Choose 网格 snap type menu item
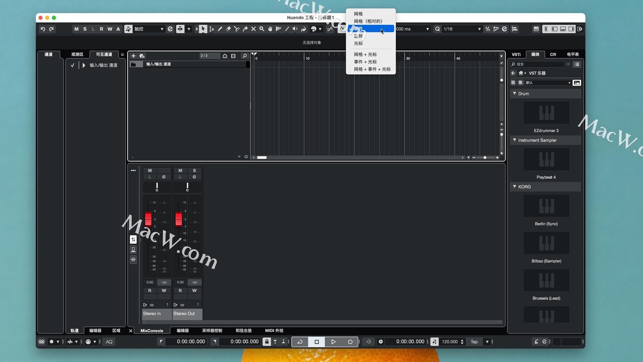The width and height of the screenshot is (643, 362). click(371, 14)
